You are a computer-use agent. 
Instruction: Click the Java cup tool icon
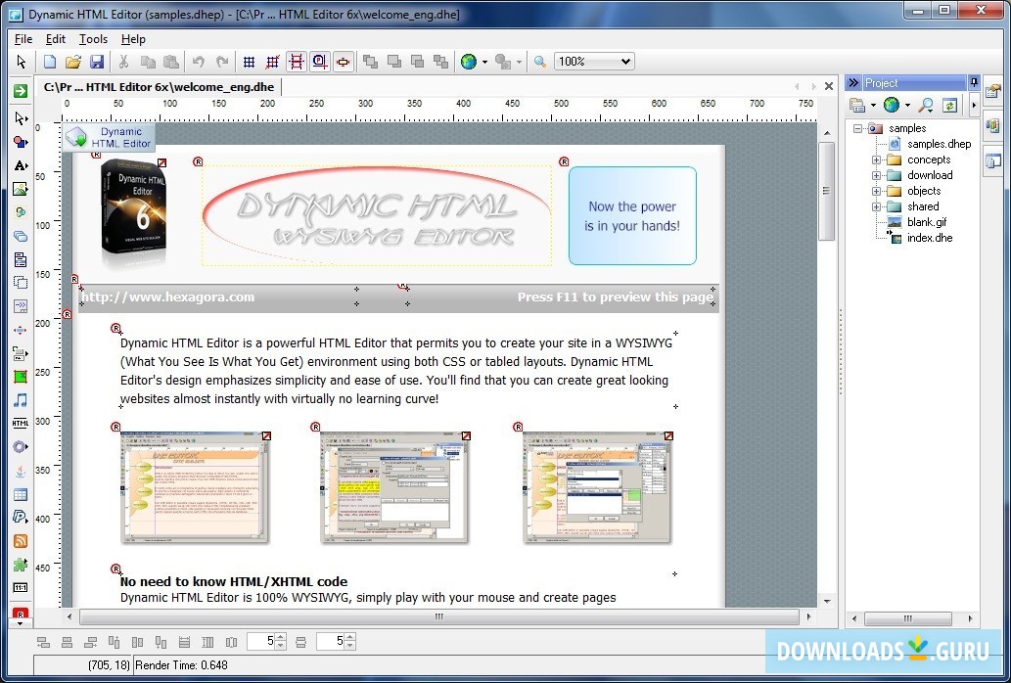[x=21, y=471]
